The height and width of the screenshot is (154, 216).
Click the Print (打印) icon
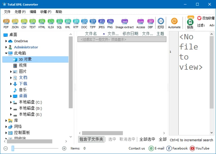tap(161, 23)
